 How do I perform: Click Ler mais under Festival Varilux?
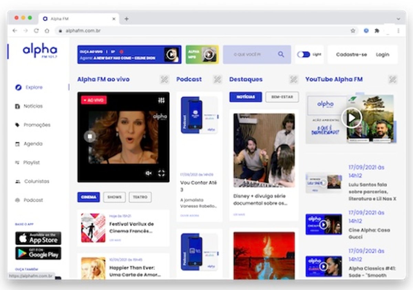(x=115, y=240)
